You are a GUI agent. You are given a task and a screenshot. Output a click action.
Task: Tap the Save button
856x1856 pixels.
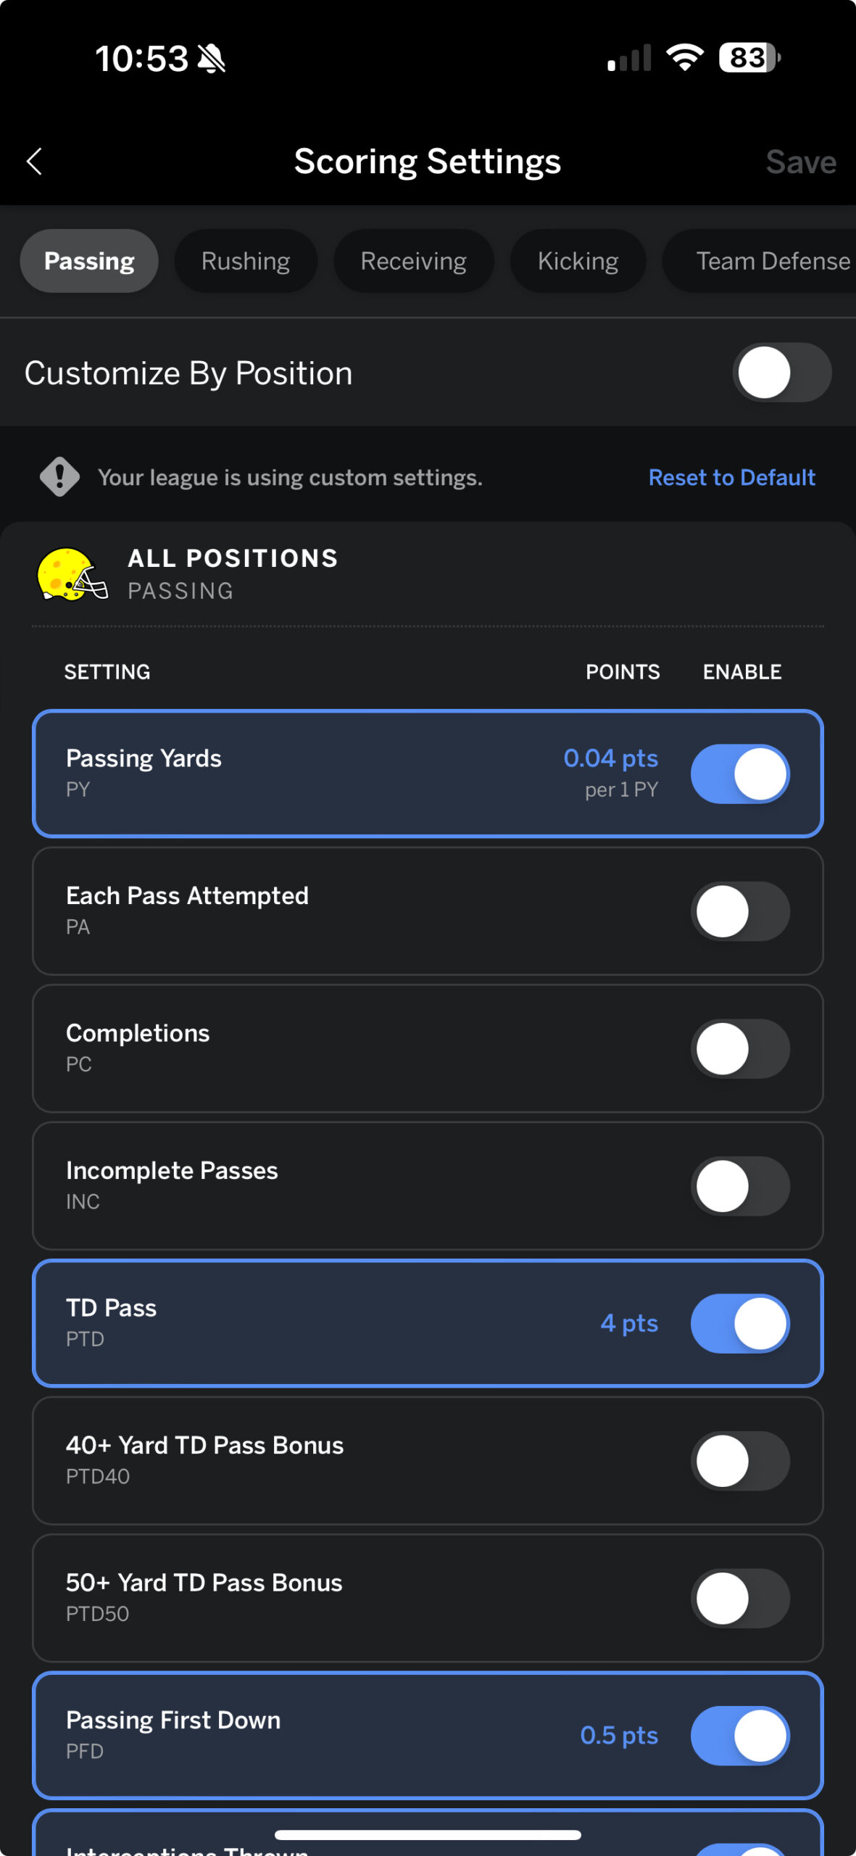(x=801, y=162)
